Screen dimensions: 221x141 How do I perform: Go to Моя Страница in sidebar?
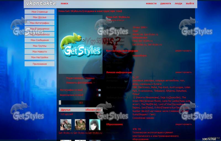click(40, 12)
